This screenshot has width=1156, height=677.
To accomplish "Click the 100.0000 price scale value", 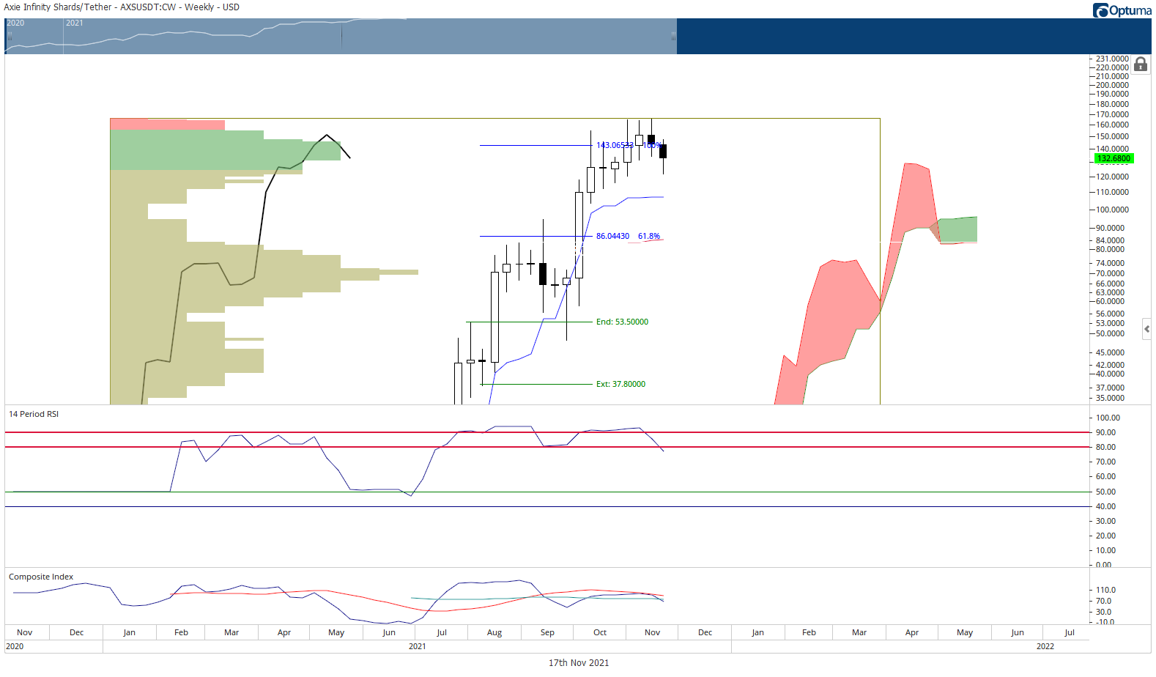I will click(x=1112, y=210).
